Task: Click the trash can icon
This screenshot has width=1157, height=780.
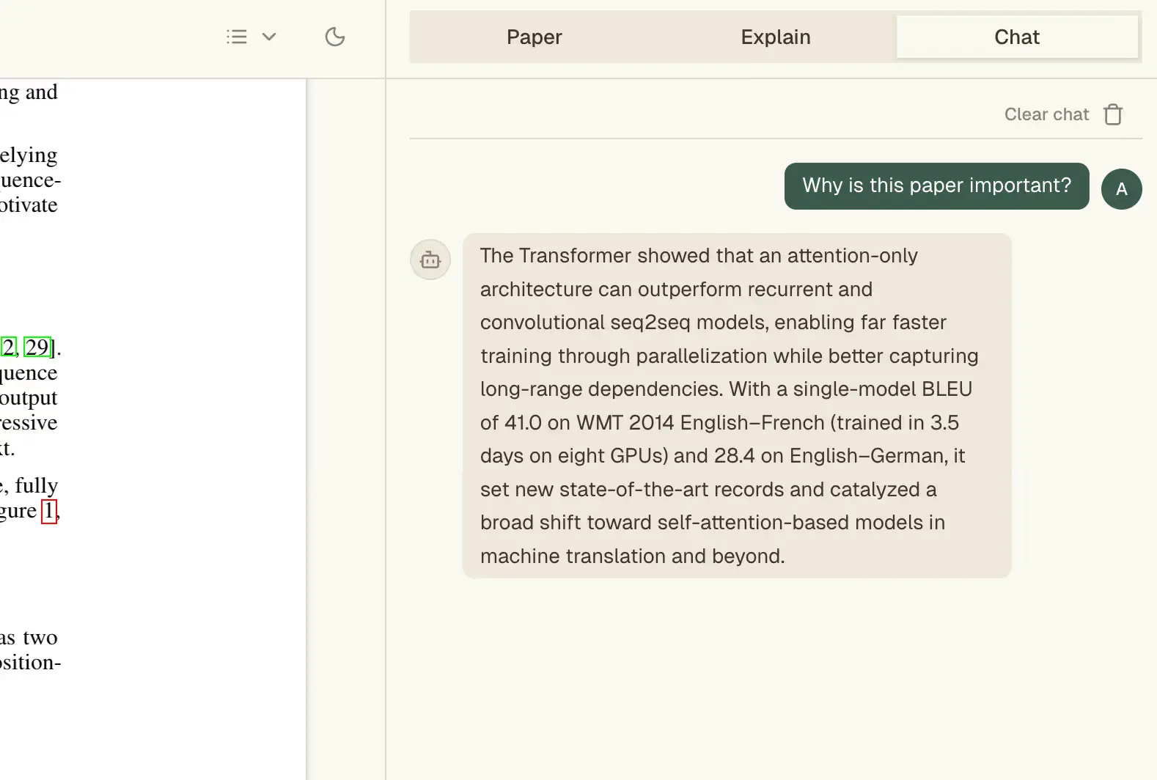Action: (x=1113, y=114)
